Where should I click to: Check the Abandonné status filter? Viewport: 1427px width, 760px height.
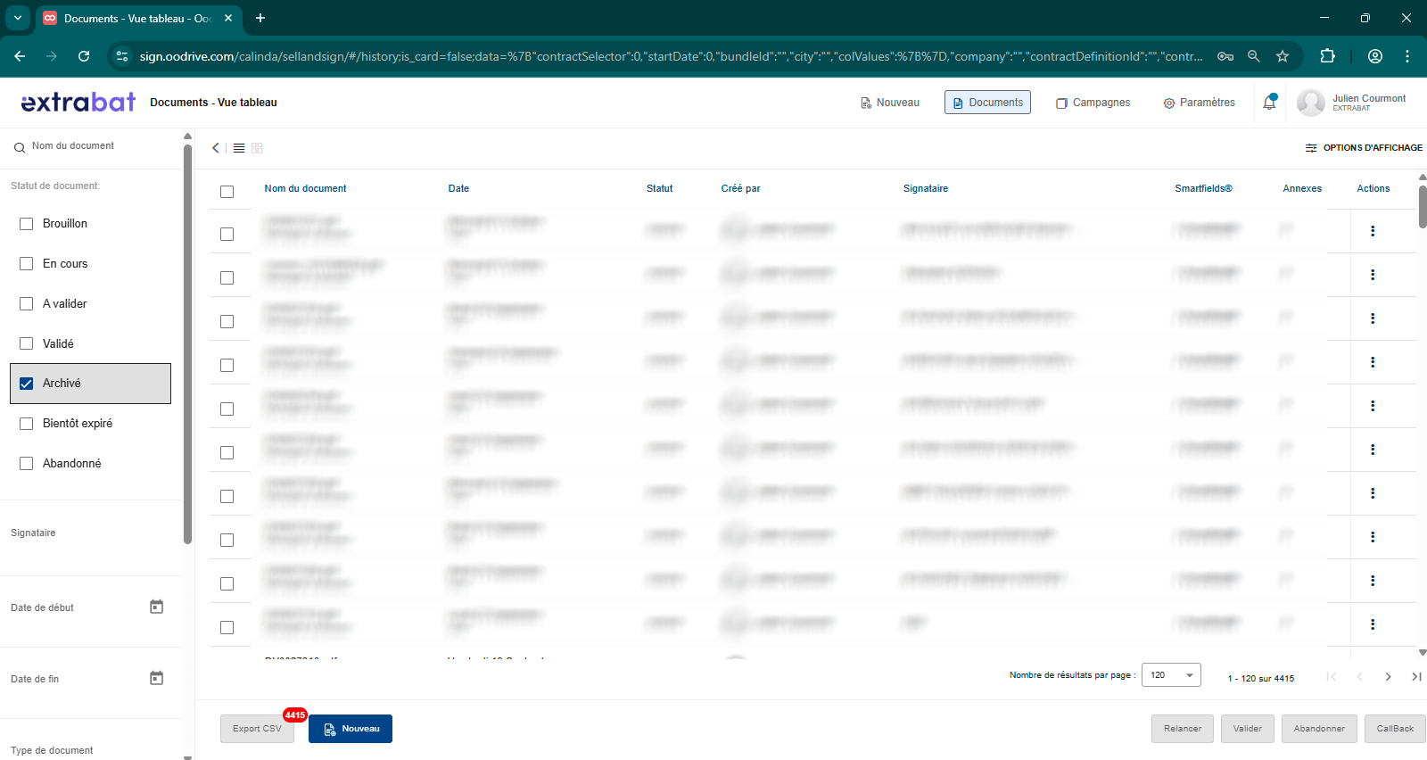[x=27, y=464]
